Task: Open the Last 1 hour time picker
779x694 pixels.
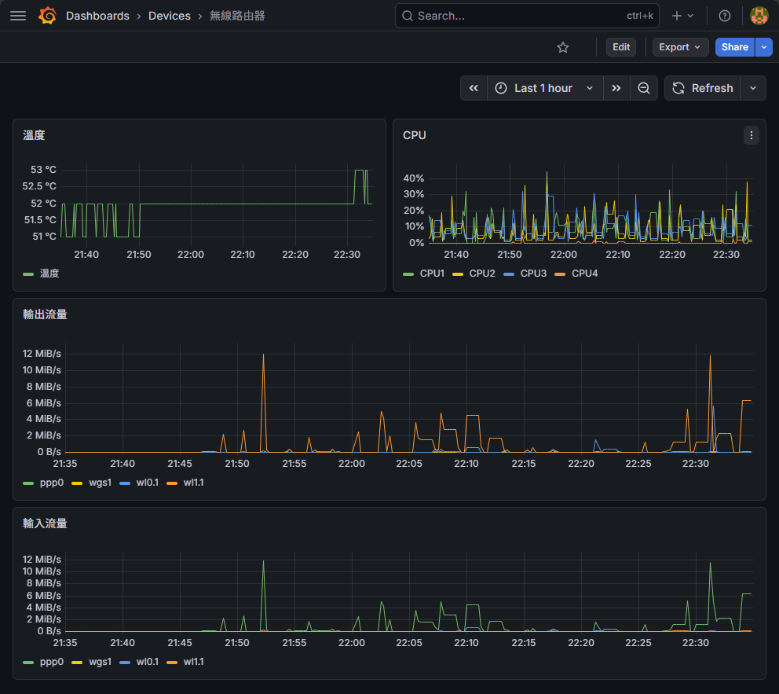Action: 544,88
